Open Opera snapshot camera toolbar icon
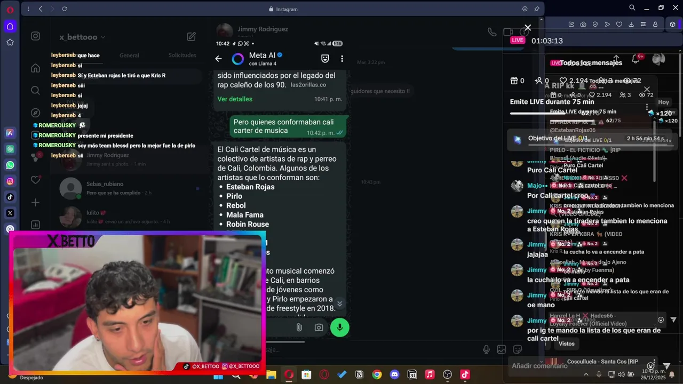This screenshot has width=683, height=384. (583, 24)
